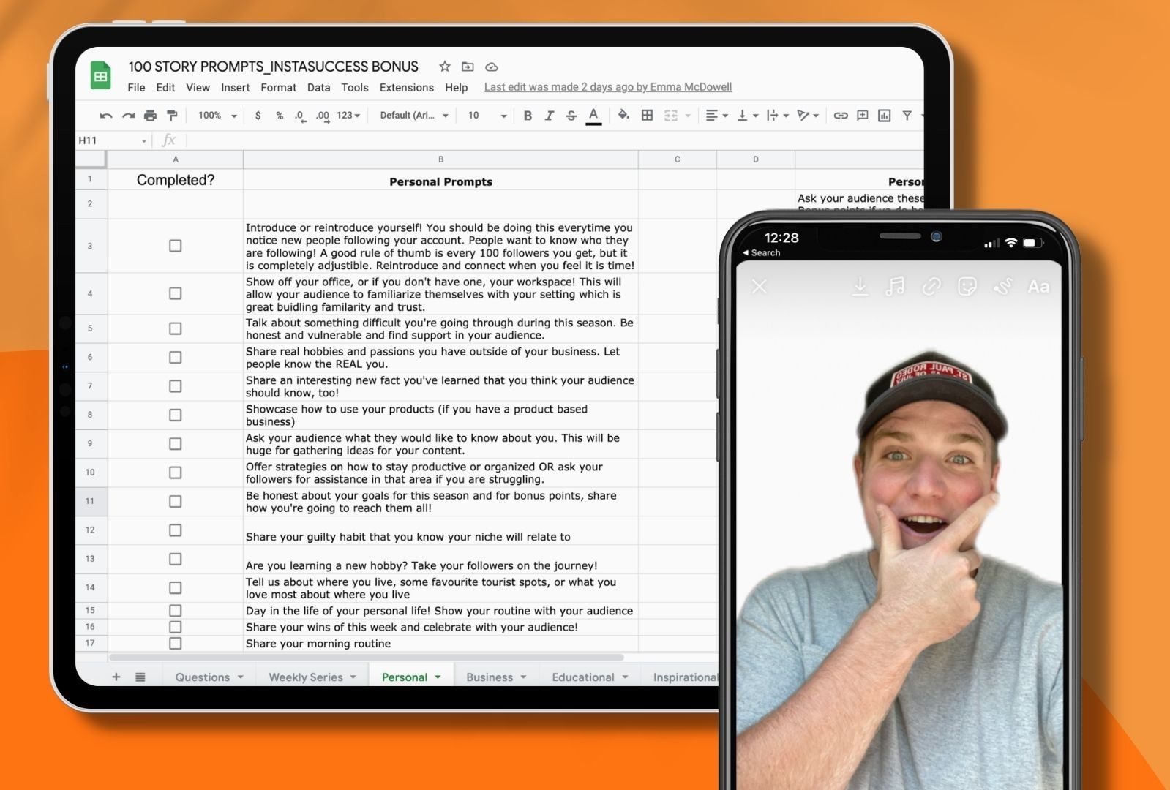
Task: Check the box for 'Show off your office' row
Action: tap(175, 293)
